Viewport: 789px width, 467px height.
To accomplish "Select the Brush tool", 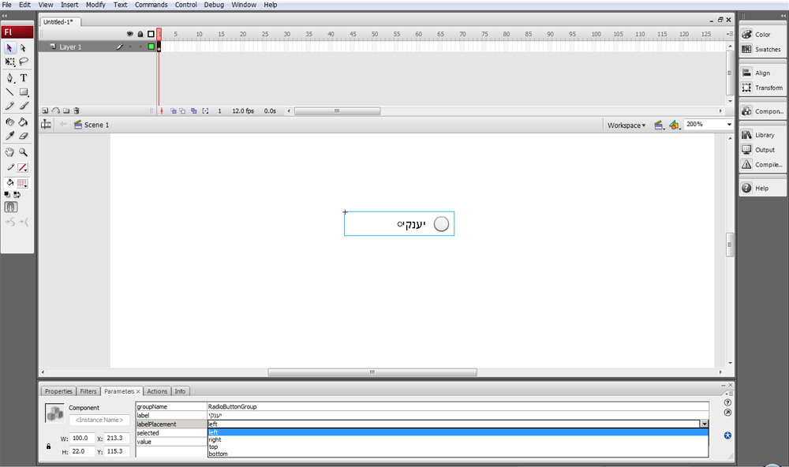I will tap(23, 106).
